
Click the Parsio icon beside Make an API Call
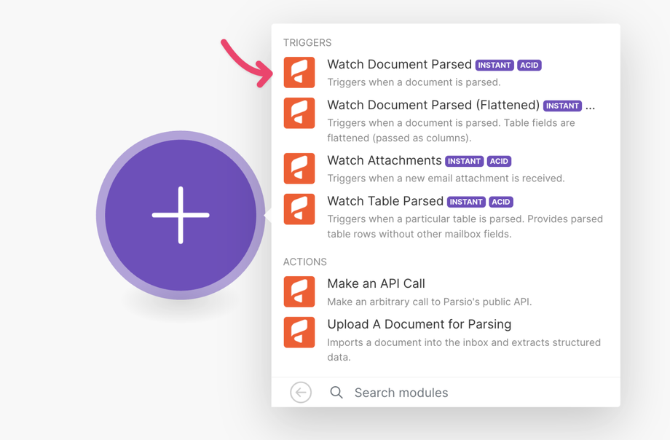pos(299,291)
